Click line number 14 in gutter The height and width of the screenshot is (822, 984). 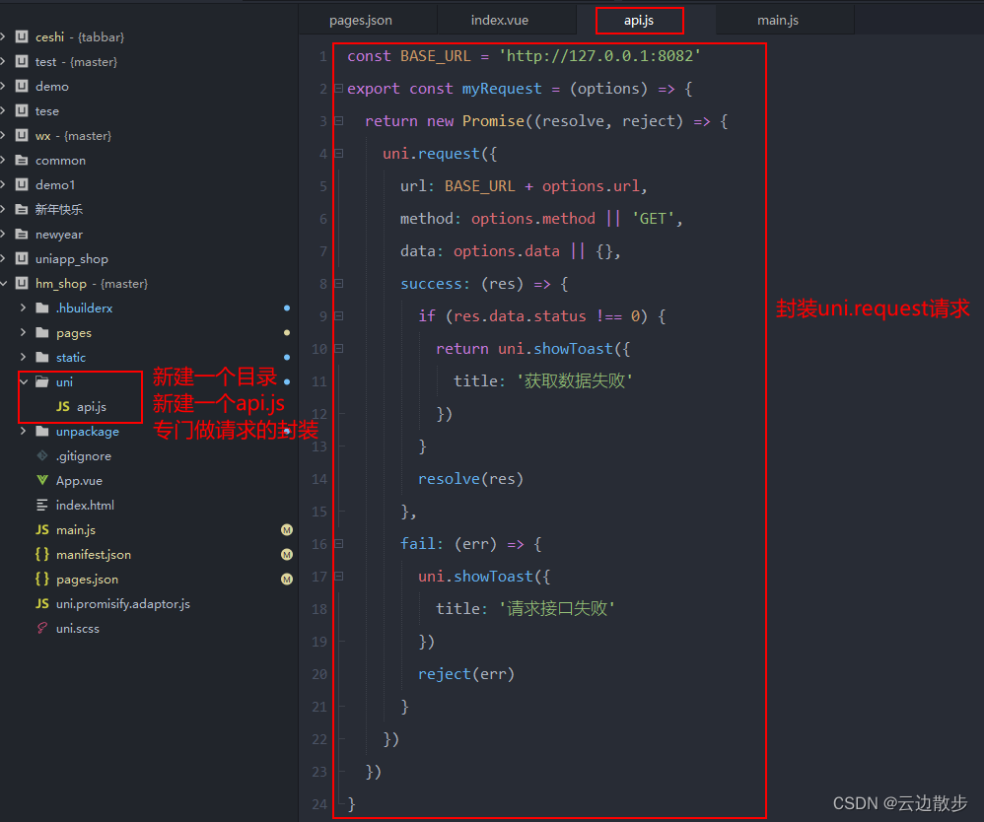click(319, 479)
